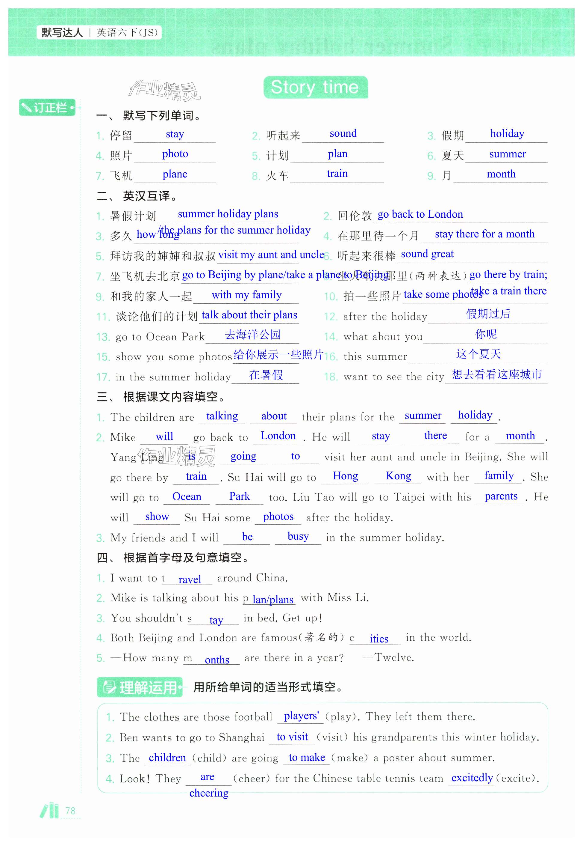Screen dimensions: 583x846
Task: Click the 'go back to London' answer line
Action: [420, 214]
